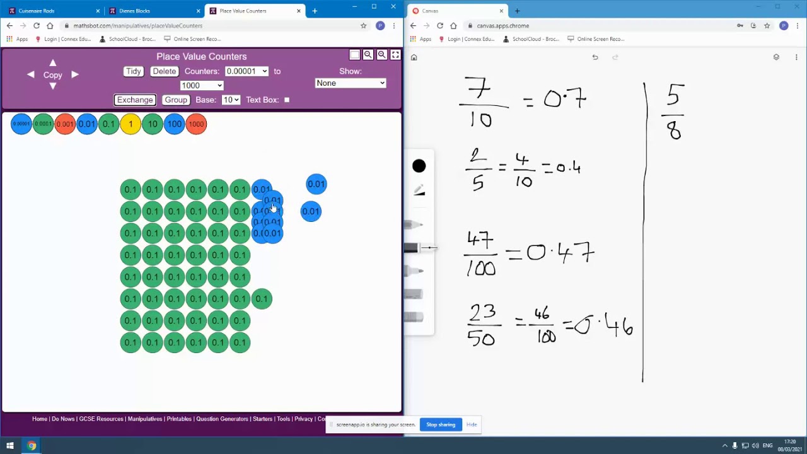Open the black color picker in Canvas
This screenshot has width=807, height=454.
[x=419, y=166]
